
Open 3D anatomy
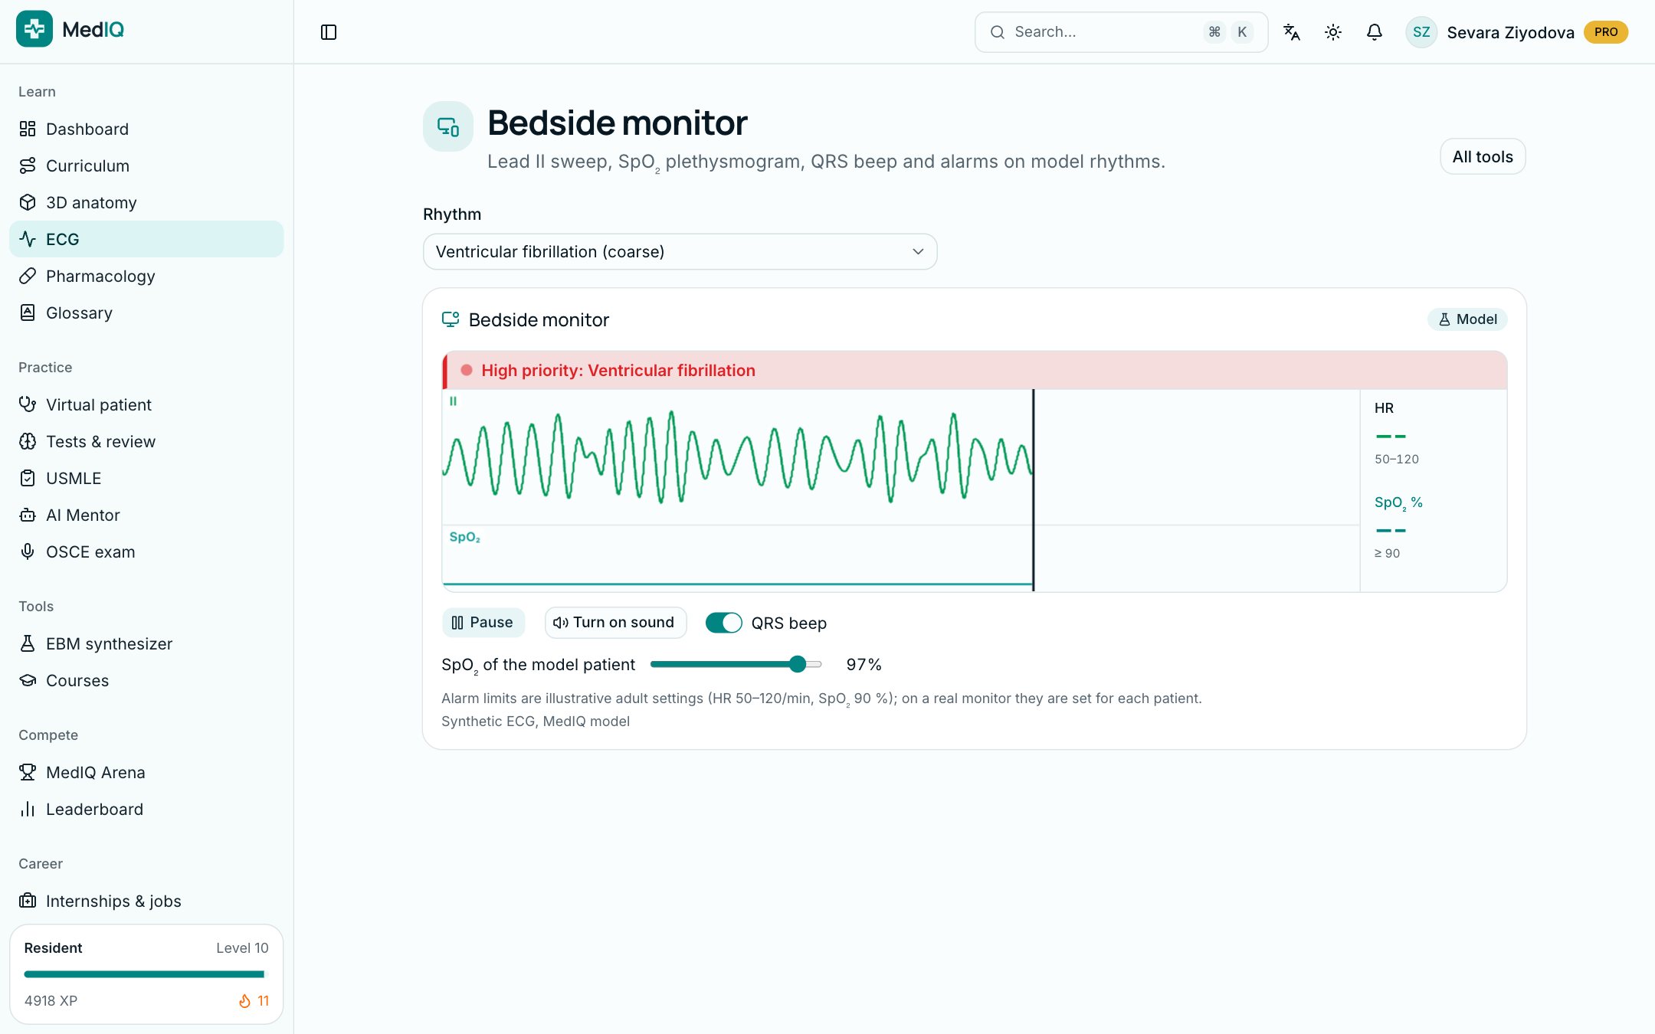[x=146, y=202]
